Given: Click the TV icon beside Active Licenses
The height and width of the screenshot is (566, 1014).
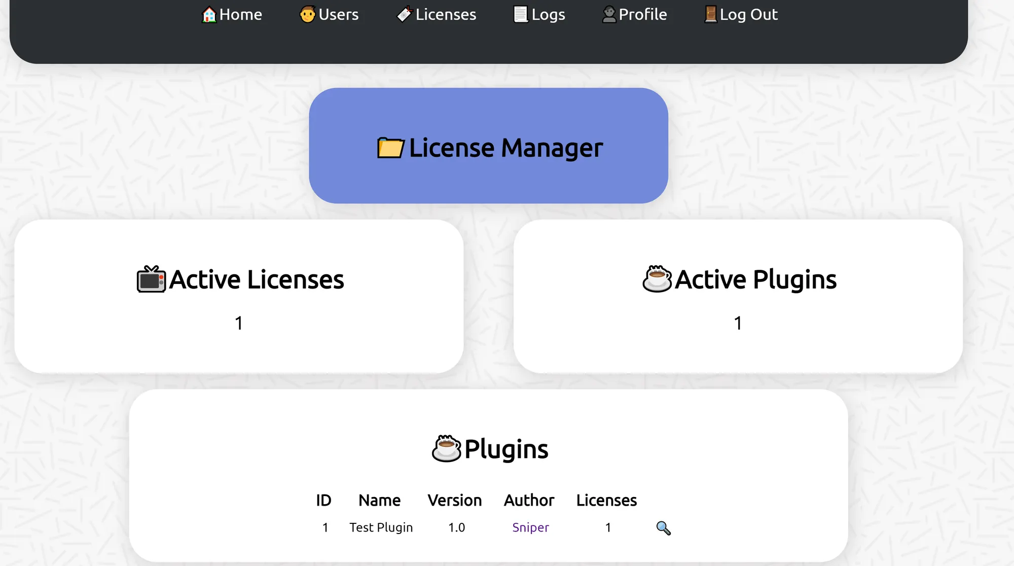Looking at the screenshot, I should (x=151, y=279).
